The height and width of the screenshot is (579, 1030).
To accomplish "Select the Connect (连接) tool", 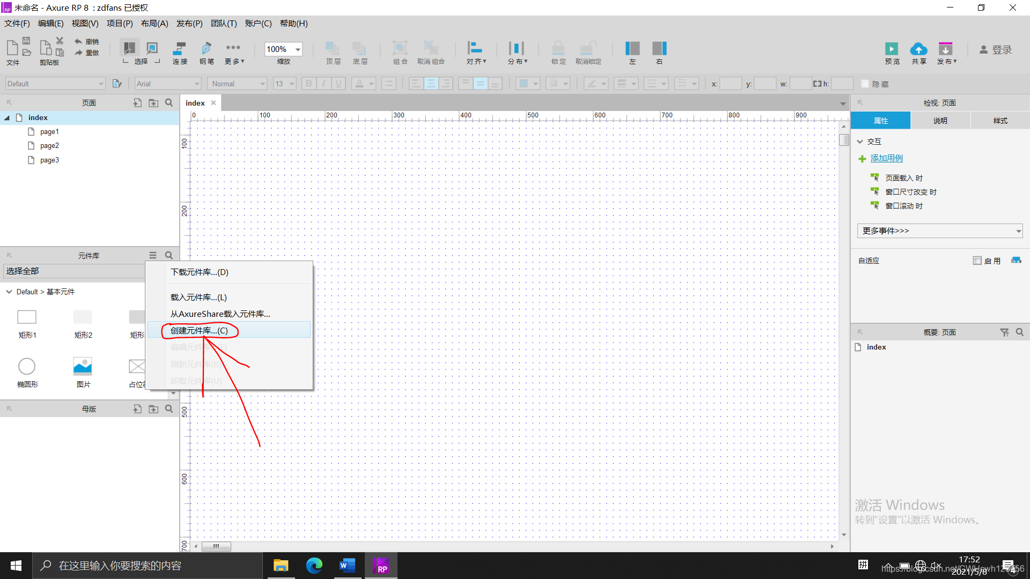I will (x=179, y=49).
